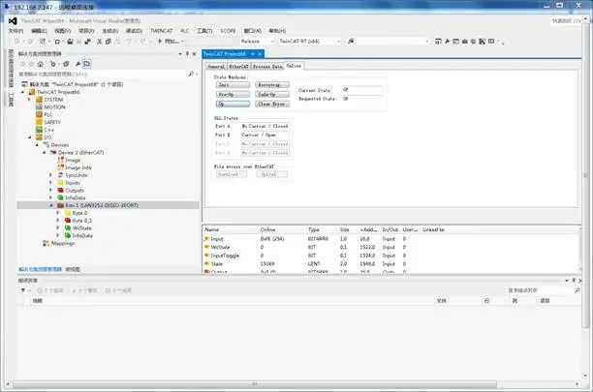Click the Clear Error button

pos(272,104)
